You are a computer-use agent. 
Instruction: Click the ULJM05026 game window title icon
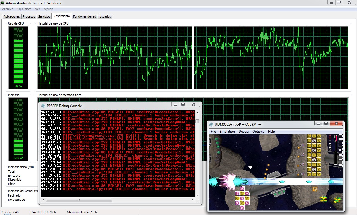pyautogui.click(x=211, y=125)
